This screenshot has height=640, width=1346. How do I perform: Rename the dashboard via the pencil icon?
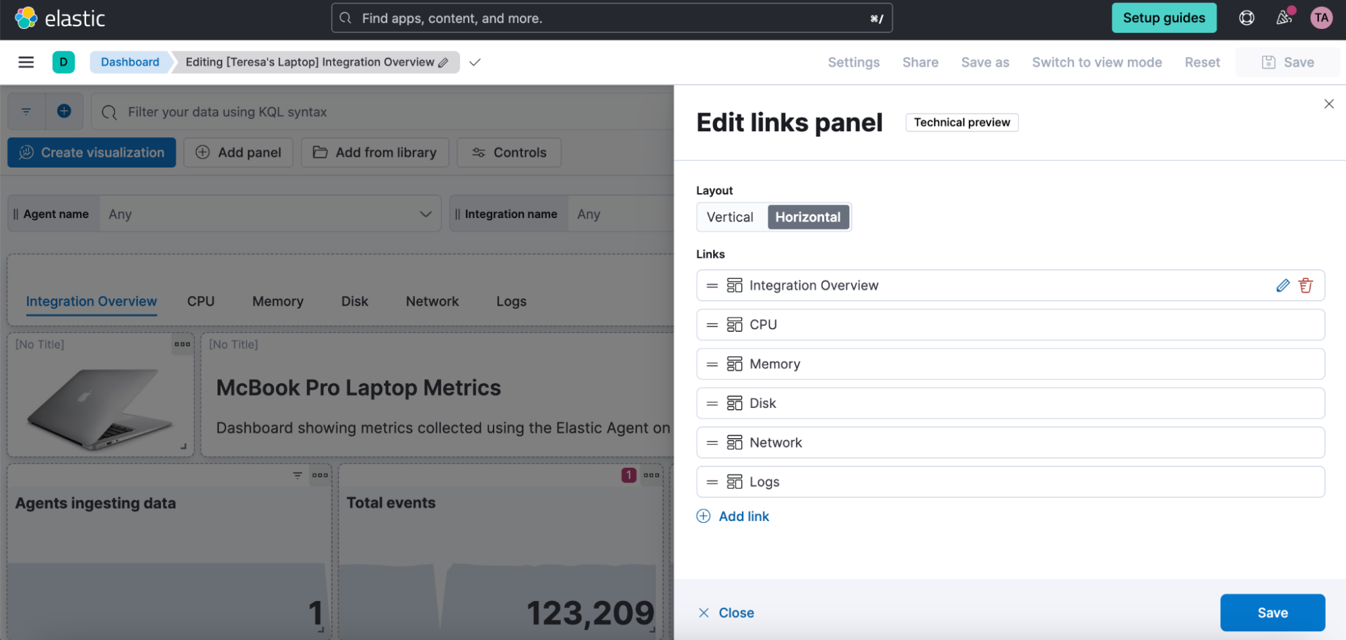point(443,62)
